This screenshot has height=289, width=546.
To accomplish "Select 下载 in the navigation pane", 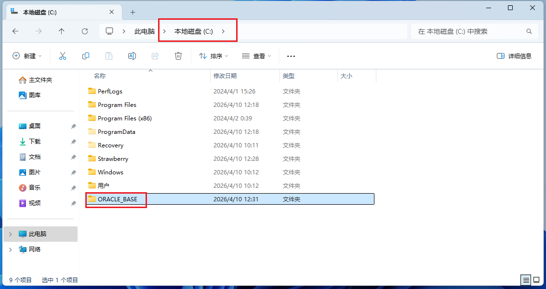I will coord(35,142).
